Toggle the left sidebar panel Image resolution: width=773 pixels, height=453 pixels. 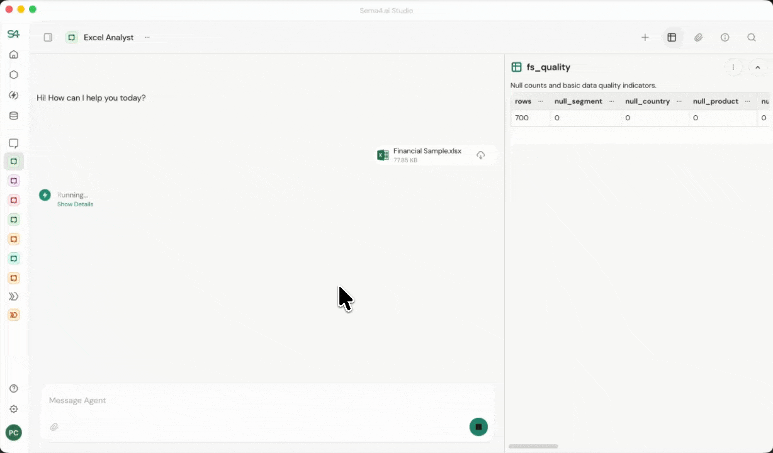click(x=48, y=38)
